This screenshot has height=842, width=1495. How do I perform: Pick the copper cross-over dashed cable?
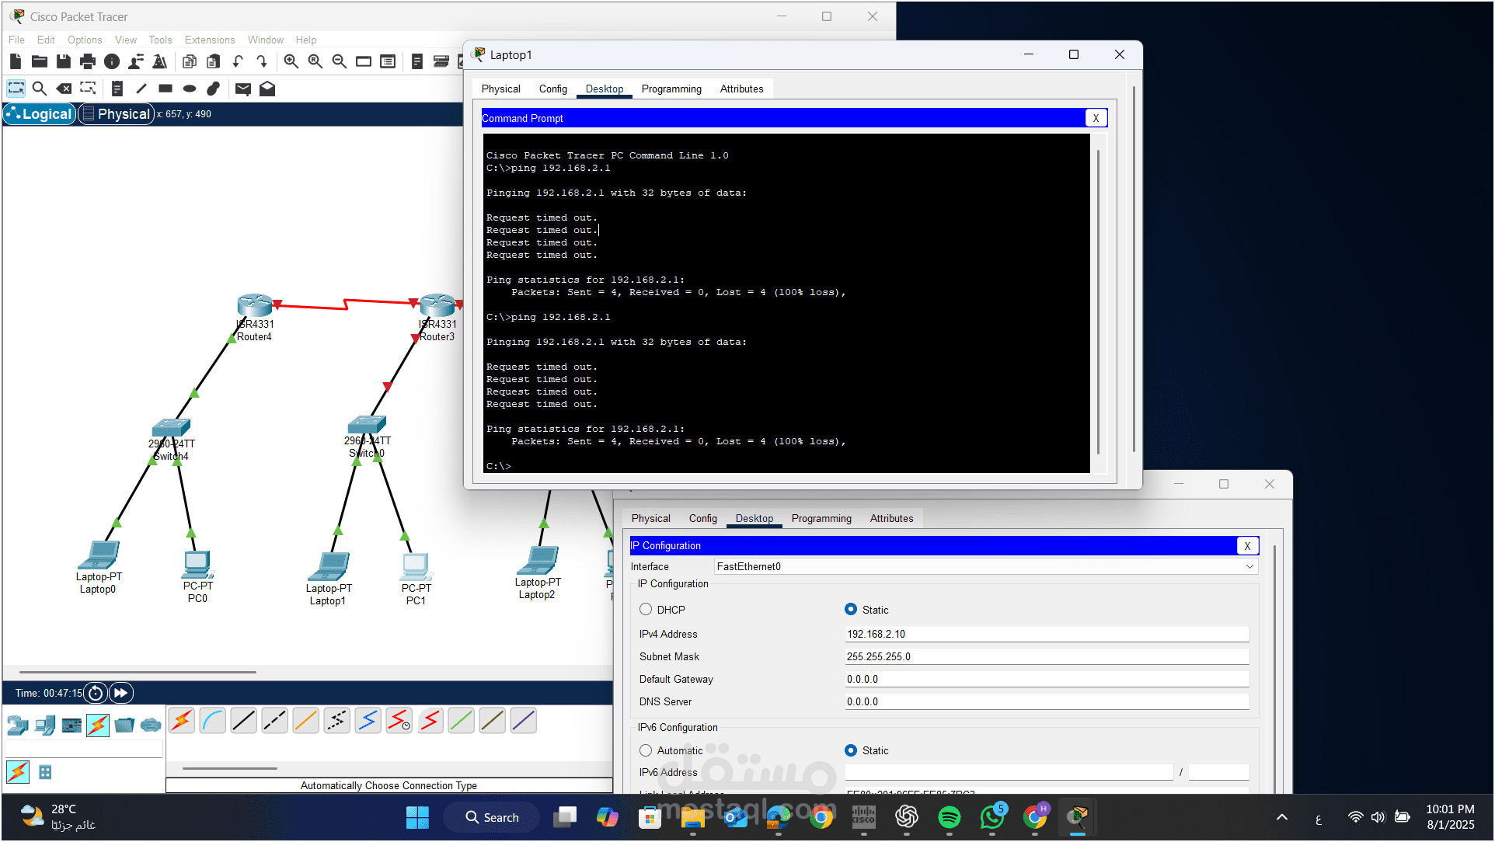[x=275, y=721]
